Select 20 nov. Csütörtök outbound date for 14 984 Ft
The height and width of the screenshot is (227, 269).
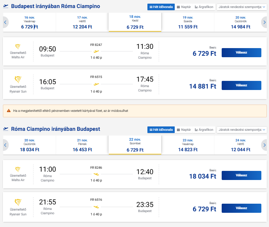point(240,22)
